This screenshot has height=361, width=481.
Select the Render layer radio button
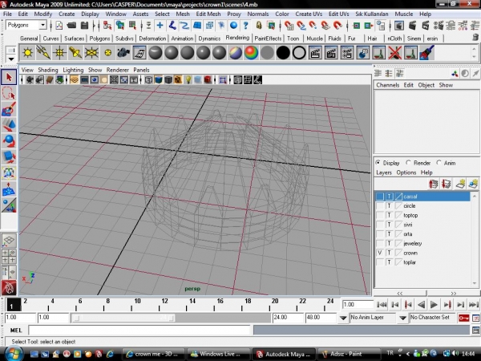tap(408, 162)
